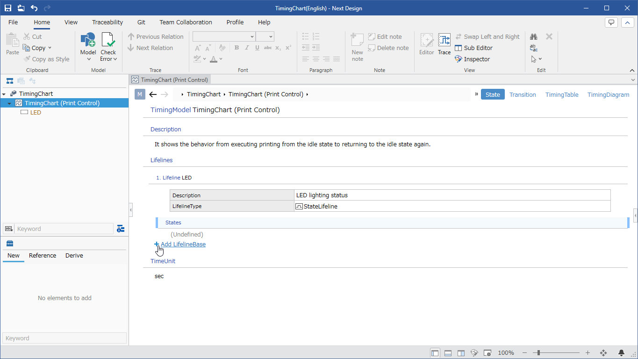Select the State view button
This screenshot has width=638, height=359.
point(493,94)
